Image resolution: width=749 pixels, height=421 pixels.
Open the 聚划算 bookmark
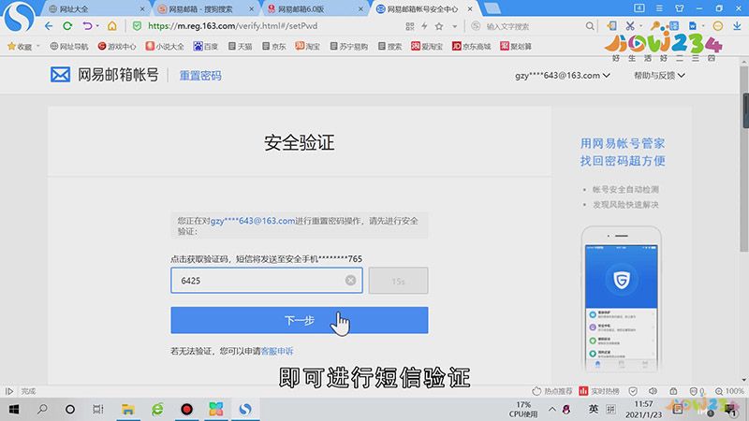tap(516, 46)
